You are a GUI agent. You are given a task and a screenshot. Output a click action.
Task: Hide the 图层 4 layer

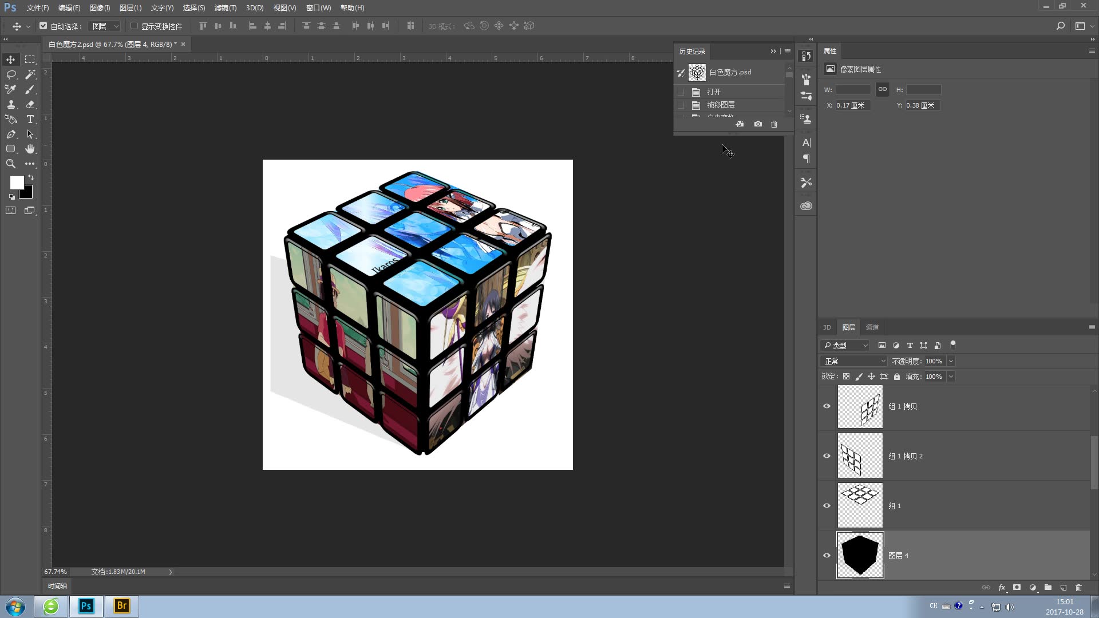pos(827,556)
